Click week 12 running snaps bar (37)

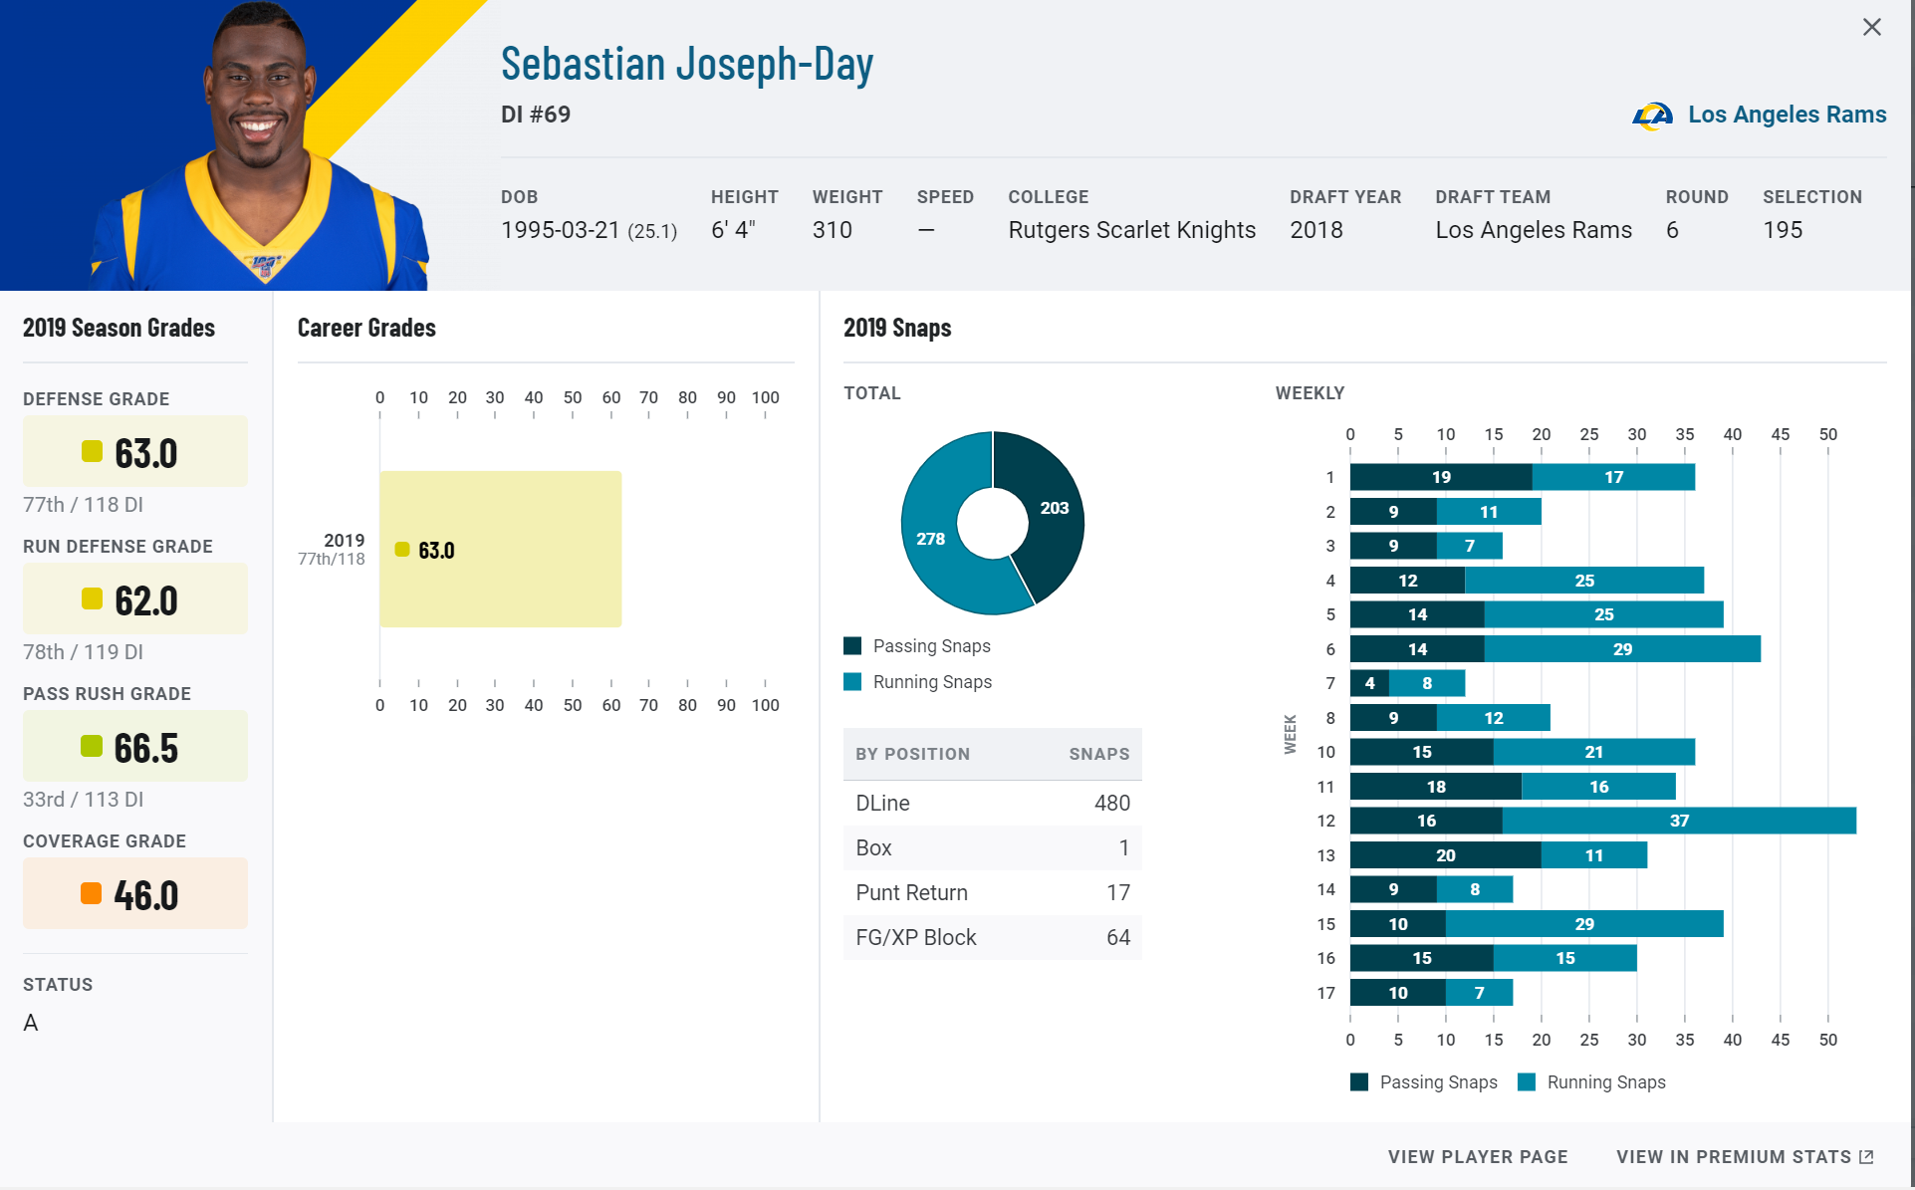pyautogui.click(x=1679, y=821)
